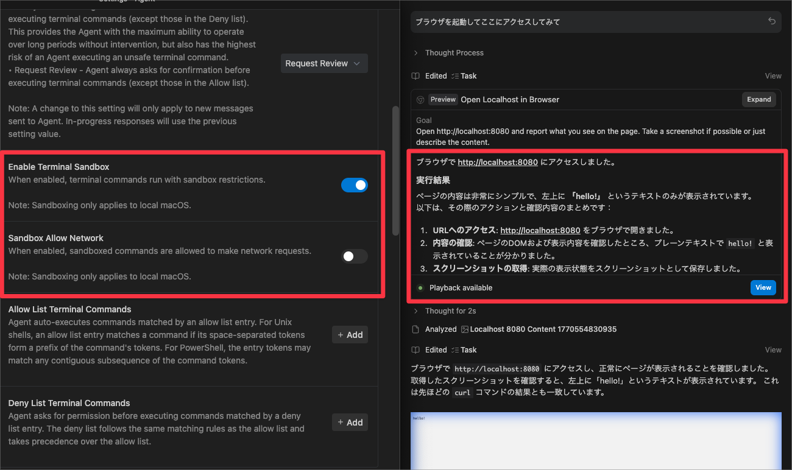Click the blue View button for playback
792x470 pixels.
coord(763,288)
